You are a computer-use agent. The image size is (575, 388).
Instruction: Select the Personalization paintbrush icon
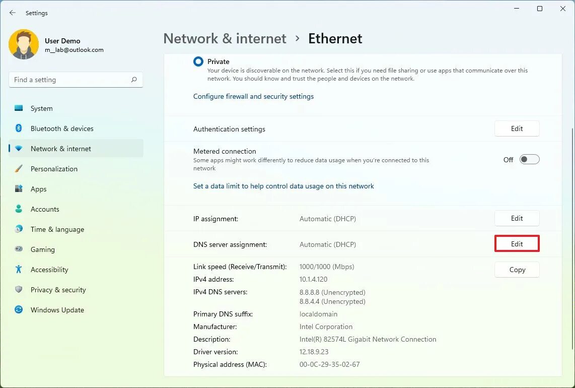point(19,169)
